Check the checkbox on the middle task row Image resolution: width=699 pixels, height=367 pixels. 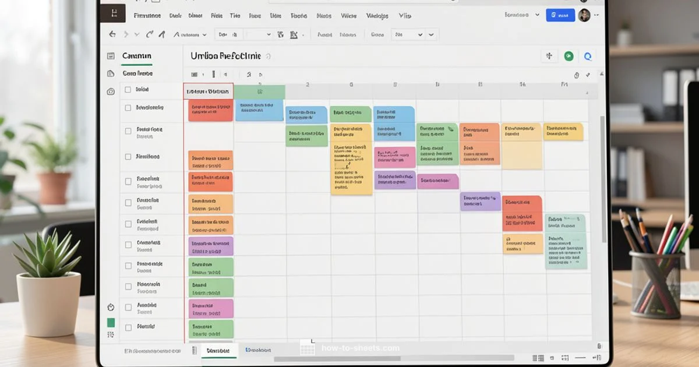point(127,202)
